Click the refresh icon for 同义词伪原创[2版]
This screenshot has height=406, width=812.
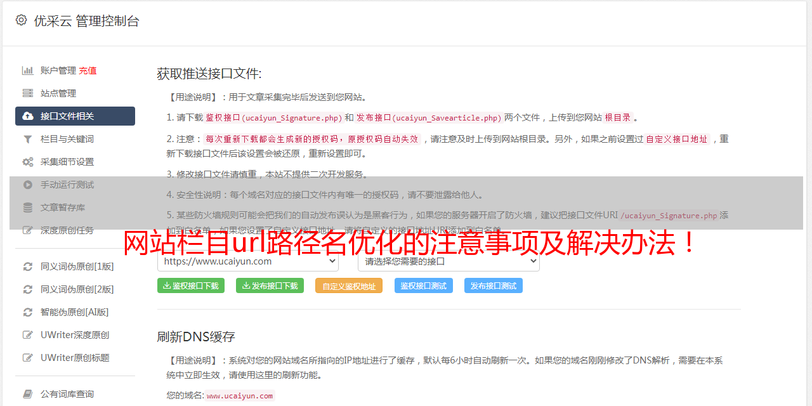point(28,289)
